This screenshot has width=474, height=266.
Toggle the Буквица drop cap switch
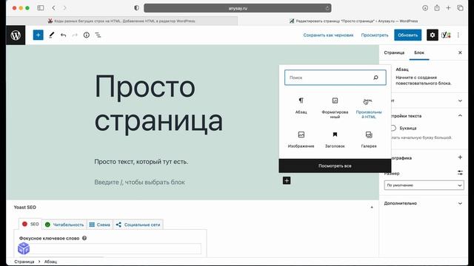[393, 128]
